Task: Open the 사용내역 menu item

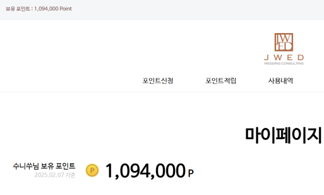Action: point(280,81)
